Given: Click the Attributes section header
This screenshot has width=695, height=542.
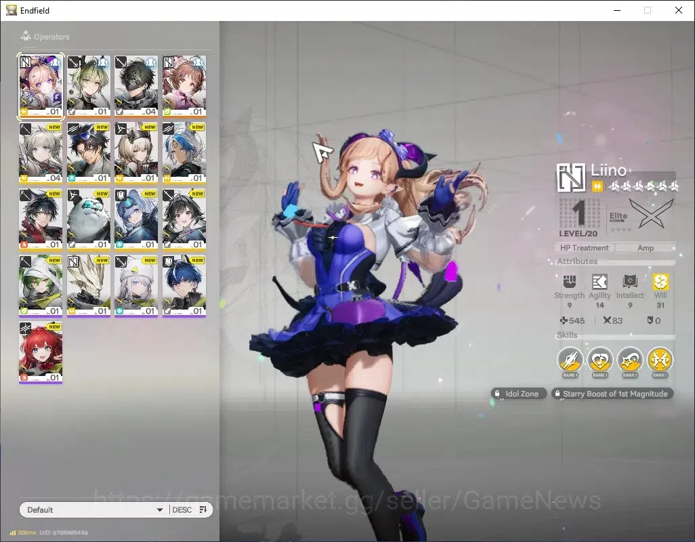Looking at the screenshot, I should point(577,261).
